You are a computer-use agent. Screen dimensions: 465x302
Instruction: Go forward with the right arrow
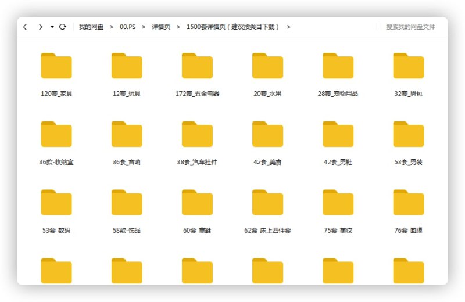pyautogui.click(x=40, y=27)
